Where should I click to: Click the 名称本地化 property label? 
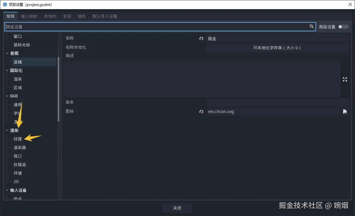coord(76,47)
